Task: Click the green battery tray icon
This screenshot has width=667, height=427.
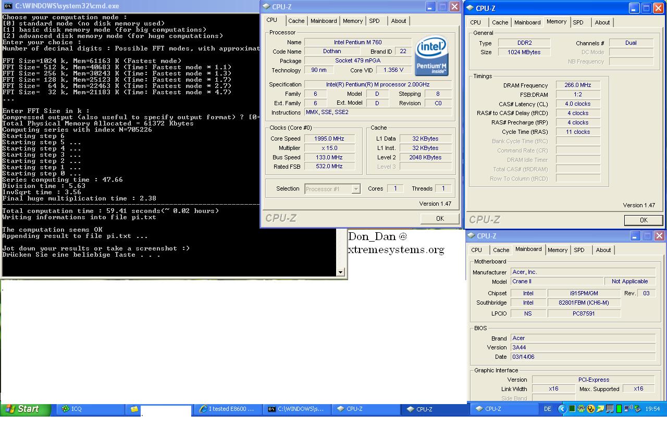Action: [x=619, y=409]
